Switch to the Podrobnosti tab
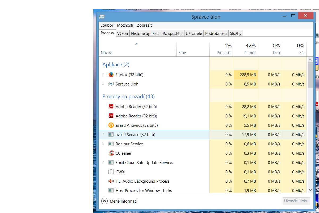 click(x=216, y=33)
